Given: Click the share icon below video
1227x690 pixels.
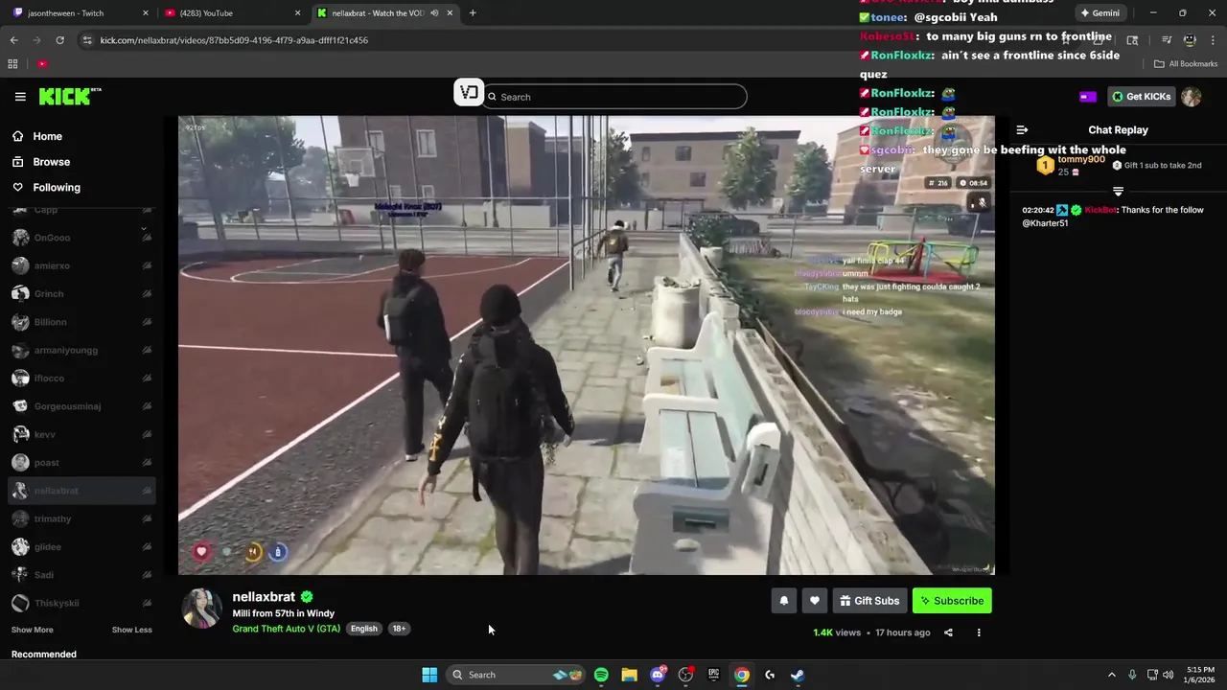Looking at the screenshot, I should (x=948, y=632).
